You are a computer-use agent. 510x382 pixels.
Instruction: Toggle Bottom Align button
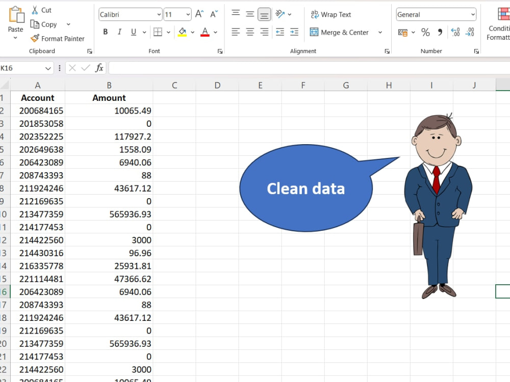(264, 15)
